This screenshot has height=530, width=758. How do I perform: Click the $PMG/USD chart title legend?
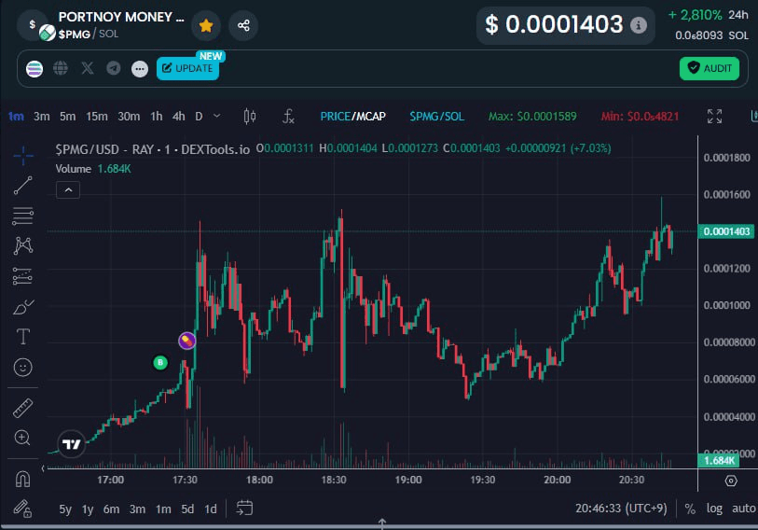coord(152,149)
